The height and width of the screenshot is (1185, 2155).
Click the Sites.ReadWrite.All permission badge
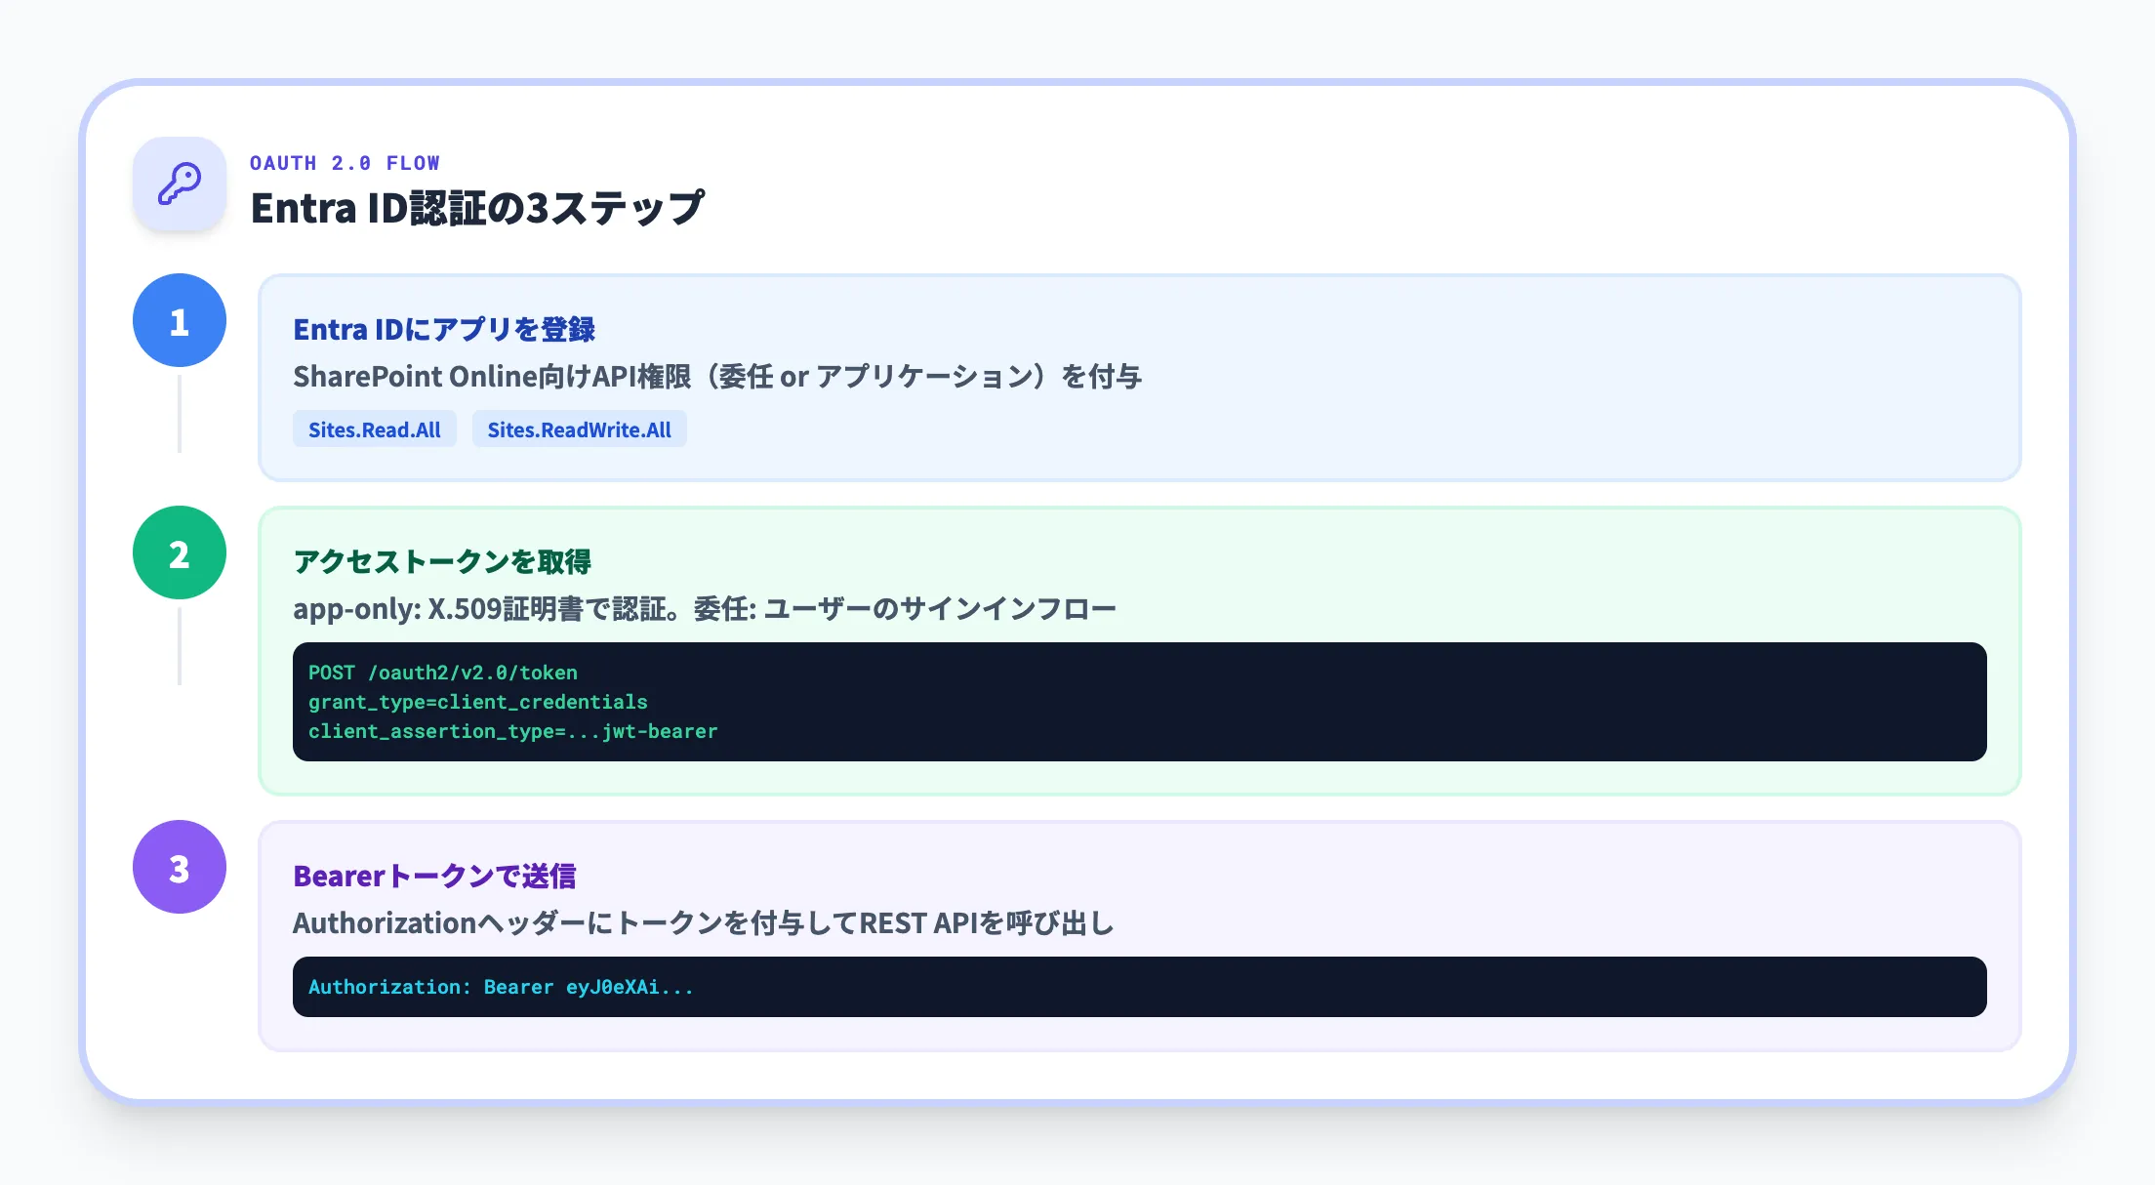coord(579,429)
